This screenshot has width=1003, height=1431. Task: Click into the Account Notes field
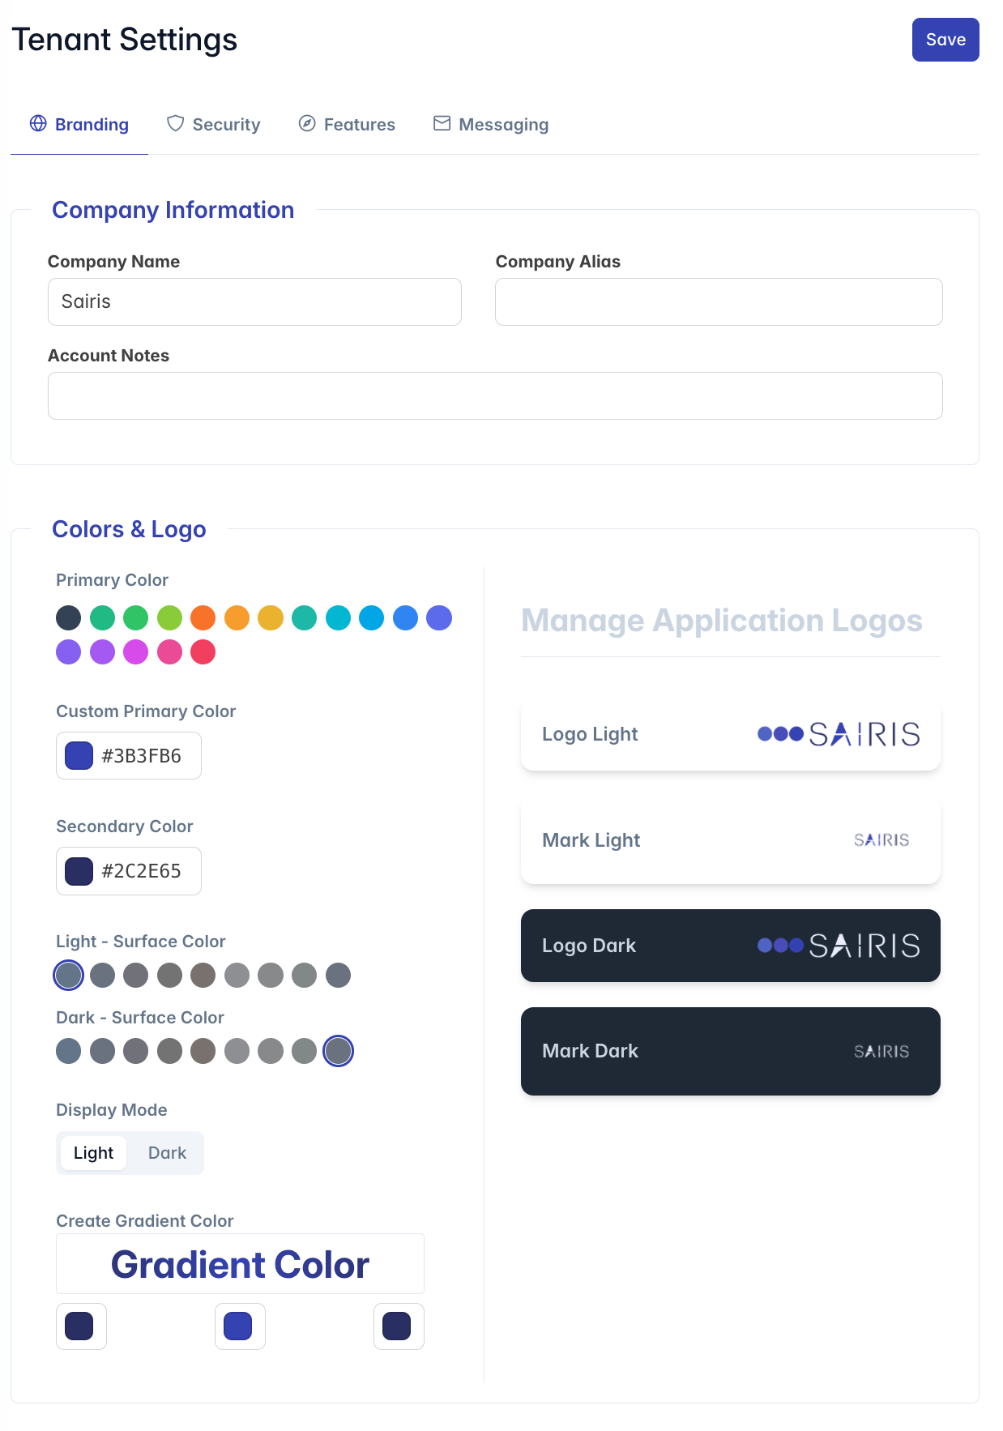(495, 395)
